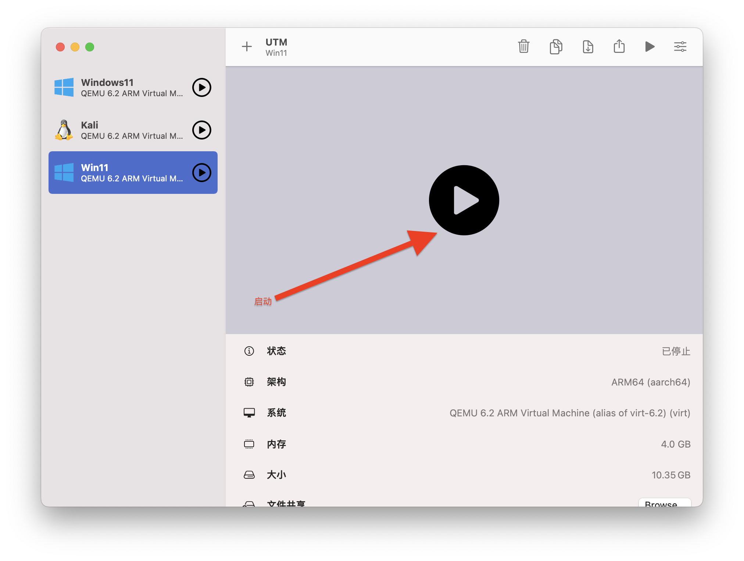Open VM settings via the sliders icon

click(x=680, y=47)
